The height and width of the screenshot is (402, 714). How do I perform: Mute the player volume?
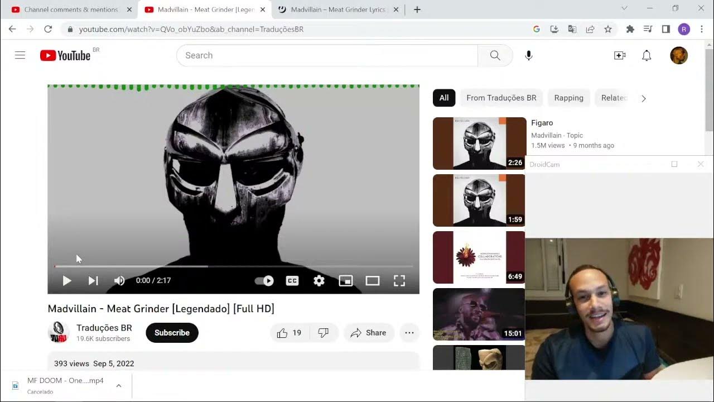(x=119, y=280)
